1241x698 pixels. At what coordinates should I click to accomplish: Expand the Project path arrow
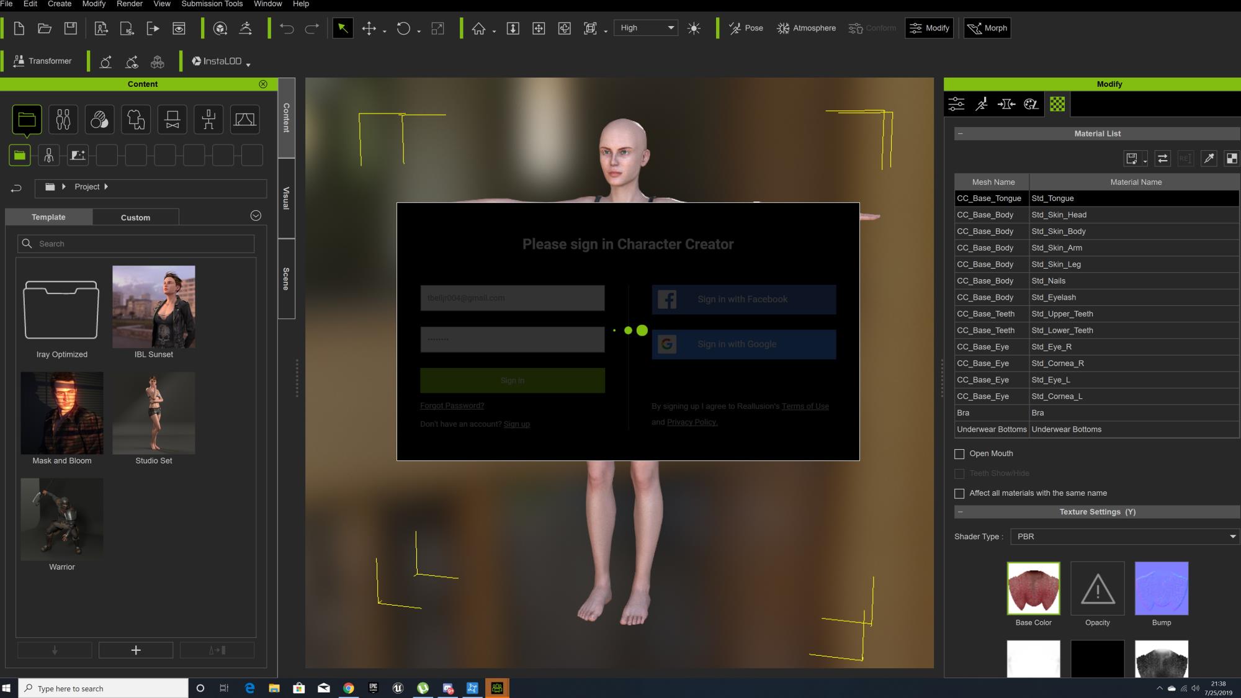pos(106,187)
